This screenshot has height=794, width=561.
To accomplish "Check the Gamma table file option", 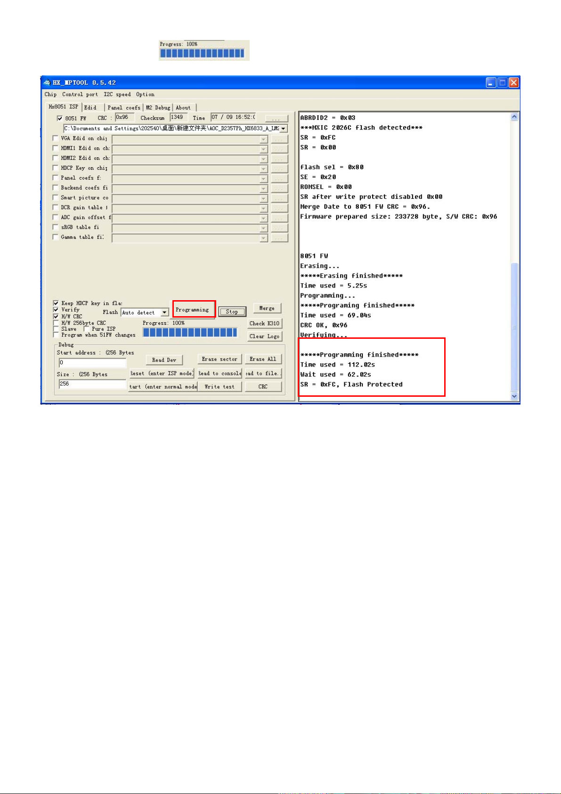I will pyautogui.click(x=56, y=237).
